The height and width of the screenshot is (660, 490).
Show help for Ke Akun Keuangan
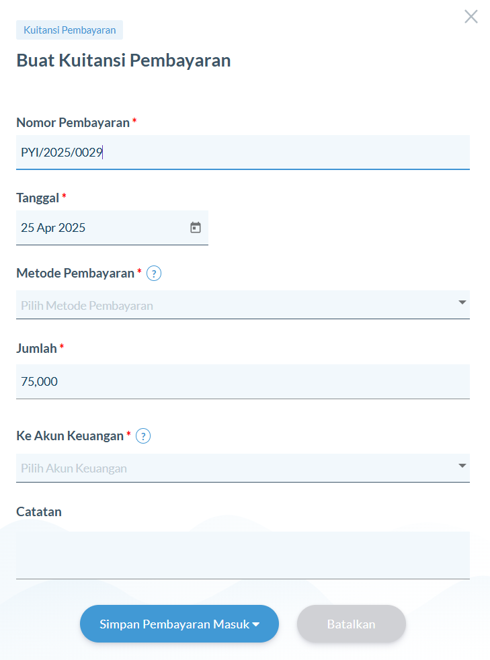click(143, 436)
